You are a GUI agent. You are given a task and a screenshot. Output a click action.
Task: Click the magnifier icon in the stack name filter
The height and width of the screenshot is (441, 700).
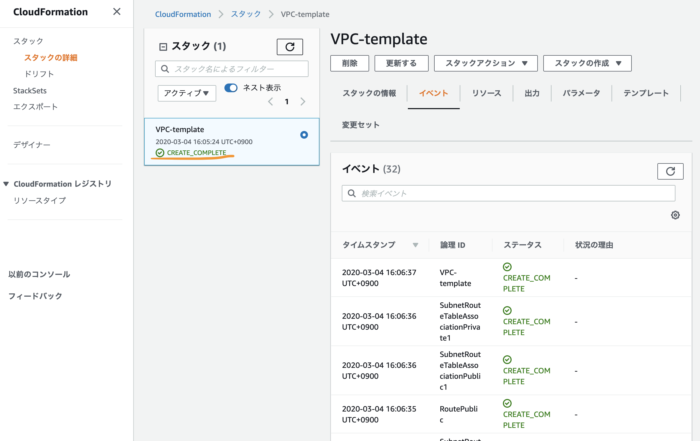[x=165, y=69]
